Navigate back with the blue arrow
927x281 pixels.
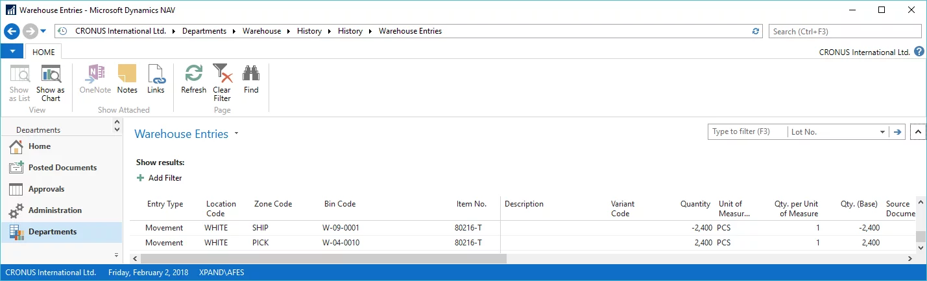(11, 31)
